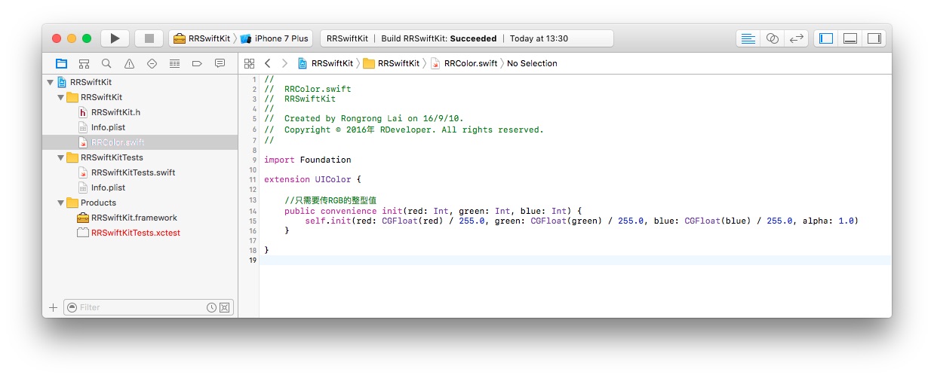Go forward to next file
The width and height of the screenshot is (934, 378).
click(x=284, y=63)
